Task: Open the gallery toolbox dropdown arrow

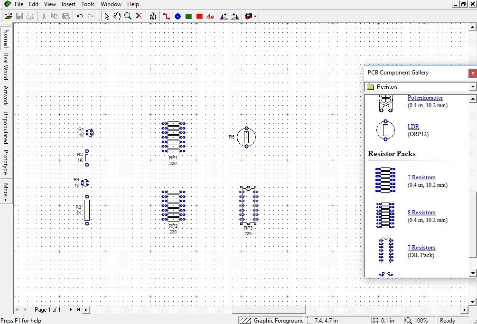Action: point(255,16)
